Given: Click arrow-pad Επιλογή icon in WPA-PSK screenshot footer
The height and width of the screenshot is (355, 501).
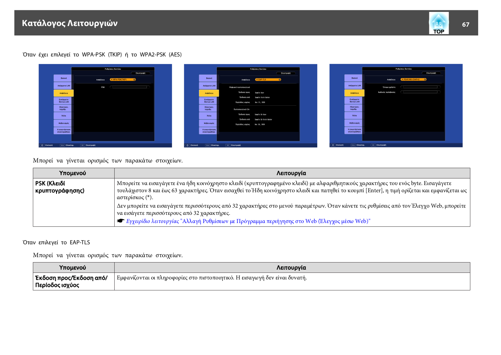Looking at the screenshot, I should pos(42,145).
